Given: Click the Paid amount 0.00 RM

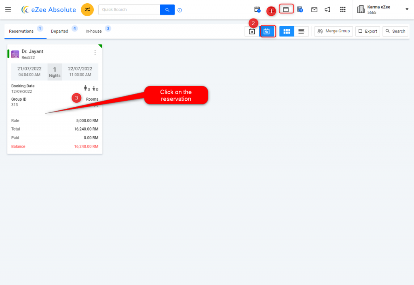Looking at the screenshot, I should tap(91, 138).
